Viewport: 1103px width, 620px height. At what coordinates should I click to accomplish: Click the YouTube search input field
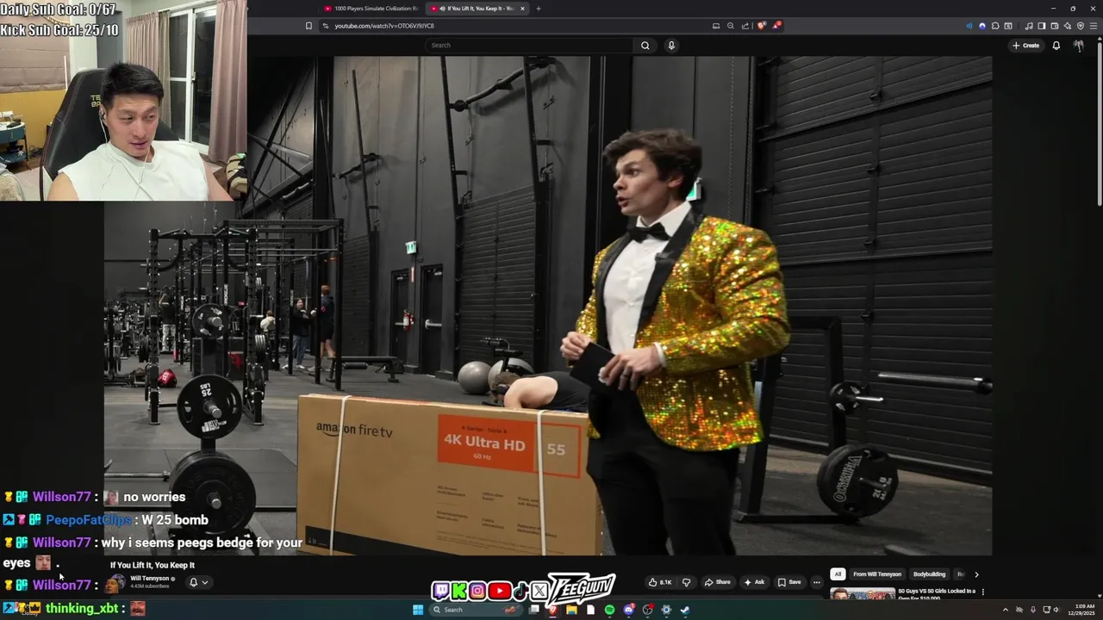click(530, 46)
